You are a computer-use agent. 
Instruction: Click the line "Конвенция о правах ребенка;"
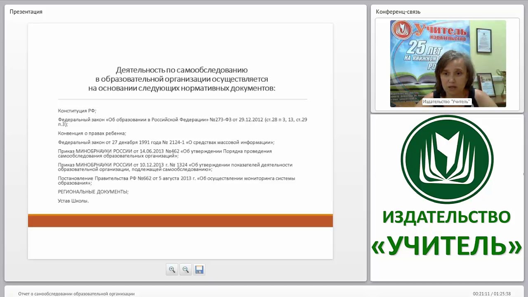pyautogui.click(x=92, y=133)
